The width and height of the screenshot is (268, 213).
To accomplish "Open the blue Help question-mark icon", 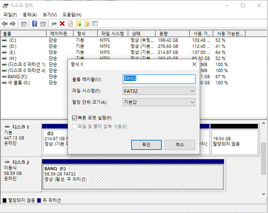I will pos(34,23).
